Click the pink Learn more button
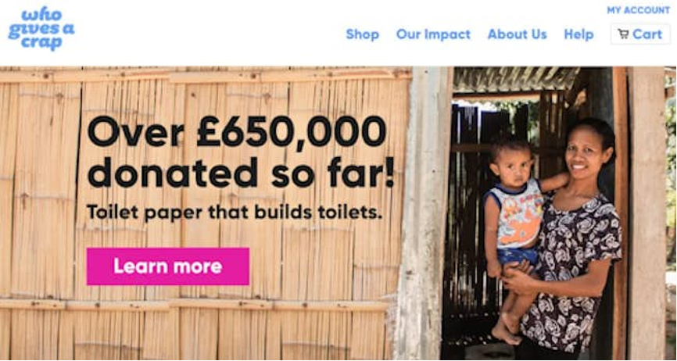 167,266
